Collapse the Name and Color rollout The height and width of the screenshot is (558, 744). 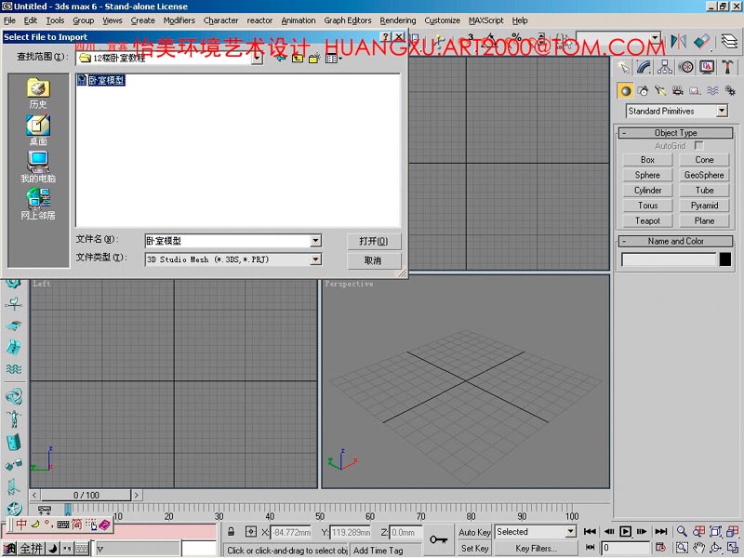click(675, 241)
